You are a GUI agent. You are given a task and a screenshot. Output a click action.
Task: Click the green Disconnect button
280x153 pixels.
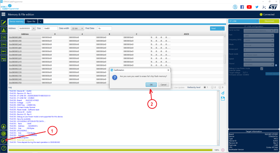(x=269, y=21)
